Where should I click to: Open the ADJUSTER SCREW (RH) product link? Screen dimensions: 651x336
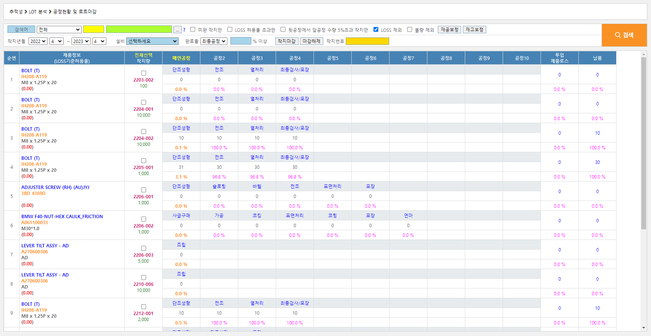(55, 187)
